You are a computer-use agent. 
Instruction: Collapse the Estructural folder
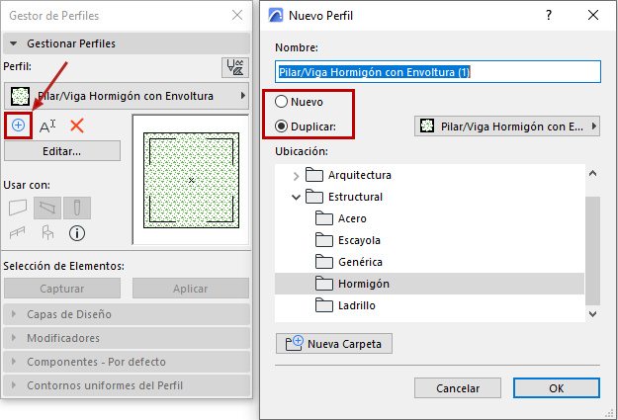[296, 197]
